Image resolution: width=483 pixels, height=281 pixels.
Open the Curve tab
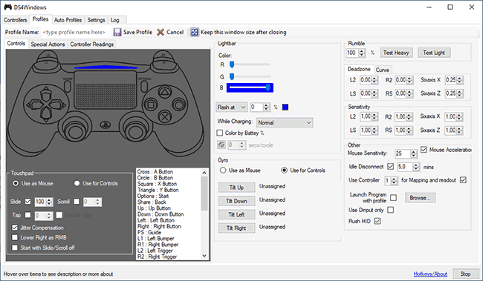pos(382,70)
